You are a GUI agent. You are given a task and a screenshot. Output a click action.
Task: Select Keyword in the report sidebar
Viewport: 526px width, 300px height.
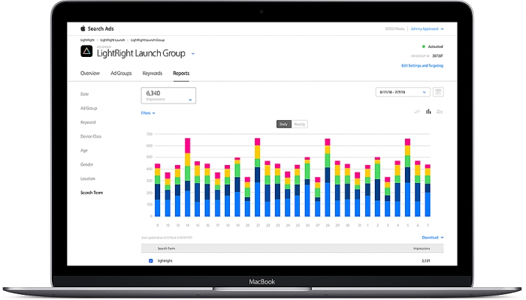coord(88,122)
